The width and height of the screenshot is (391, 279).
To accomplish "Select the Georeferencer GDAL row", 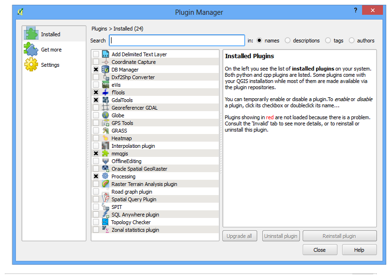I will coord(155,108).
